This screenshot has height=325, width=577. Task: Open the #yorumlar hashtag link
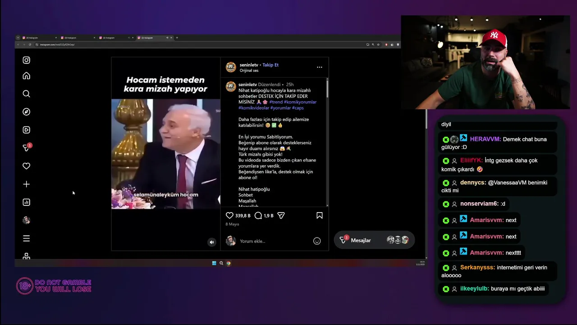tap(280, 108)
